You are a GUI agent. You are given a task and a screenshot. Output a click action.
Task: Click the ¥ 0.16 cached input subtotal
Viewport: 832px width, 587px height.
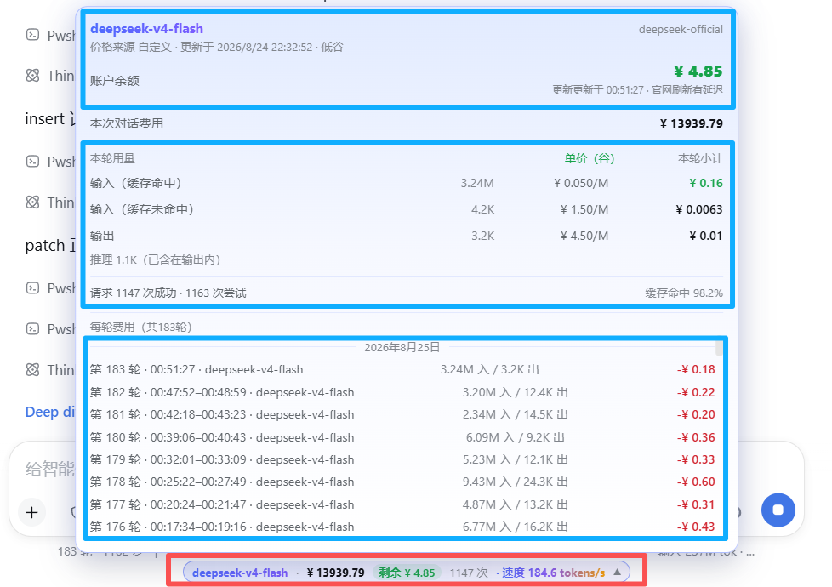(706, 183)
